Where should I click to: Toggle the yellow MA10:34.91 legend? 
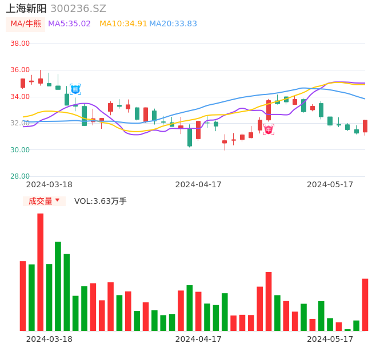coord(123,24)
